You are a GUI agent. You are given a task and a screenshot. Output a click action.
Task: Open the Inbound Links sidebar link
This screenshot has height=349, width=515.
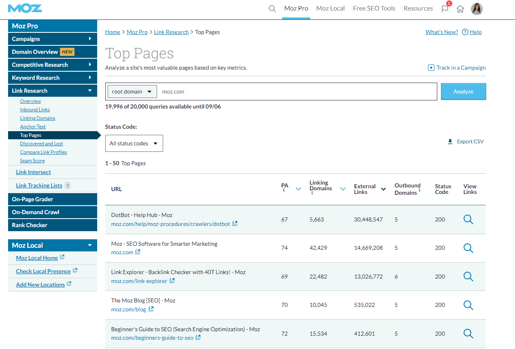pos(35,109)
